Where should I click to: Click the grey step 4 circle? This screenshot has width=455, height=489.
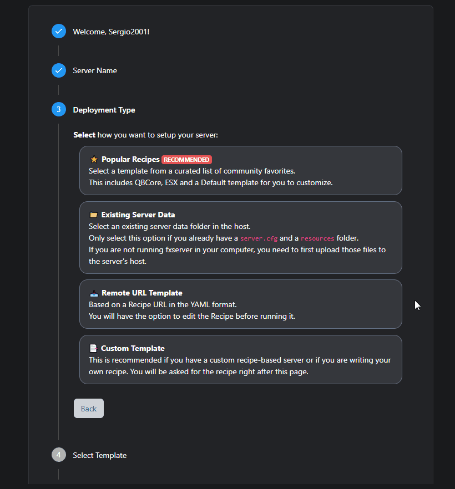[x=59, y=455]
